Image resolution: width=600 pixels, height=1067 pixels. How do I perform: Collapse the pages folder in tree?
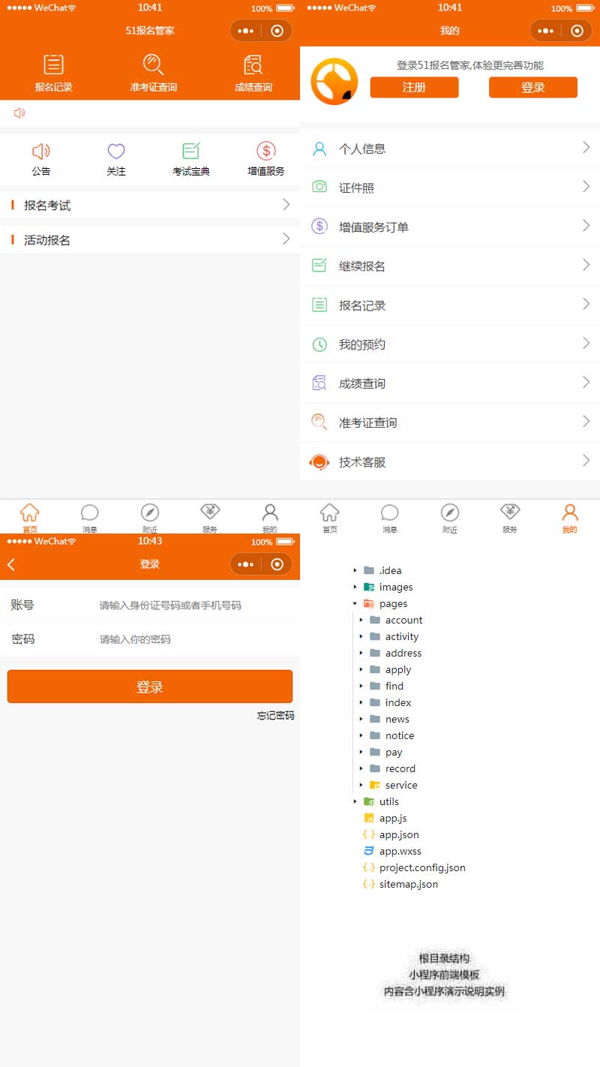point(355,603)
